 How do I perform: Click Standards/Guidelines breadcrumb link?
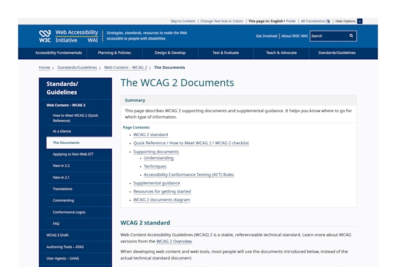77,67
